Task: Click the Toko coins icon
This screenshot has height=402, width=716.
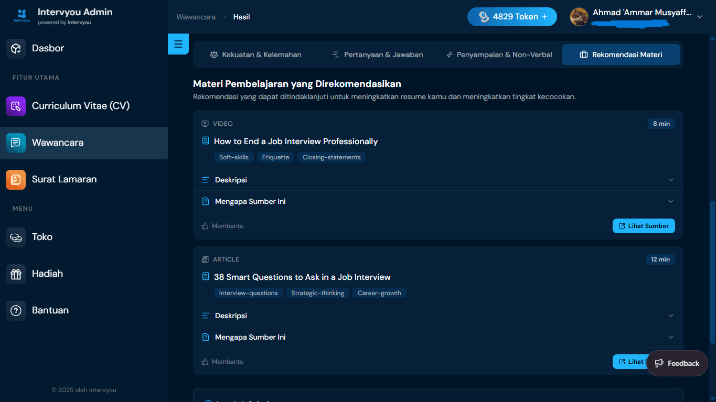Action: point(16,237)
